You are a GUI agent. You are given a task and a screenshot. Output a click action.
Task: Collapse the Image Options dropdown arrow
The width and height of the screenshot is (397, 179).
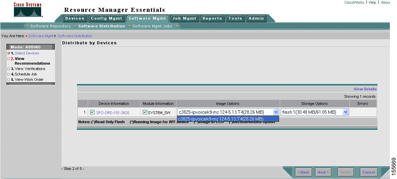276,112
